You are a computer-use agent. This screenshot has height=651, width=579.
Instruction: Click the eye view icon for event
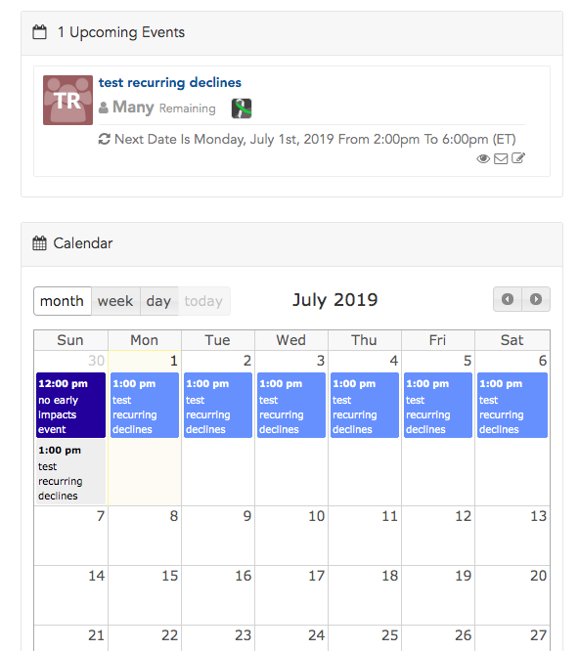482,158
